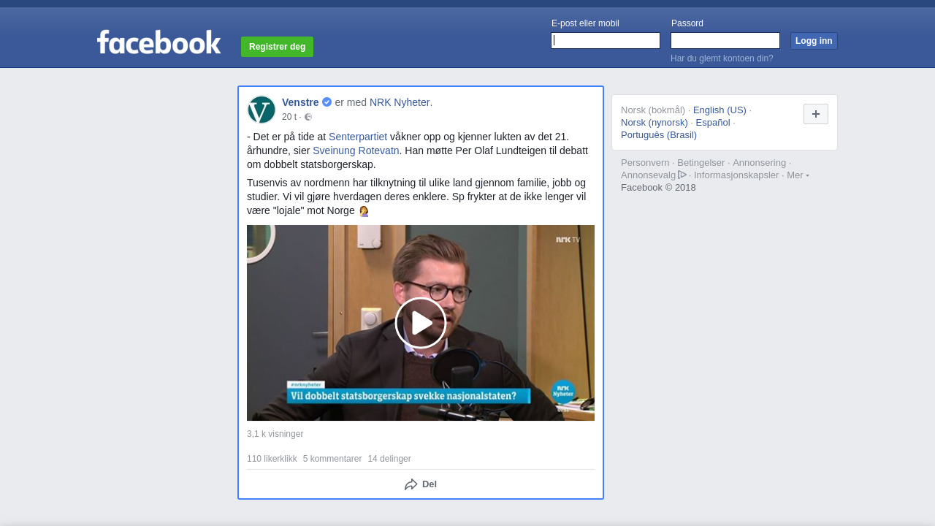Open the Annonsevalg footer link

point(649,175)
